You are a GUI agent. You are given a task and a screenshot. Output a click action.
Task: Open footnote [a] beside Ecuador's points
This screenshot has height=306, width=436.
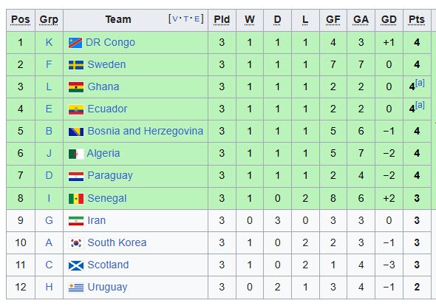[x=420, y=105]
